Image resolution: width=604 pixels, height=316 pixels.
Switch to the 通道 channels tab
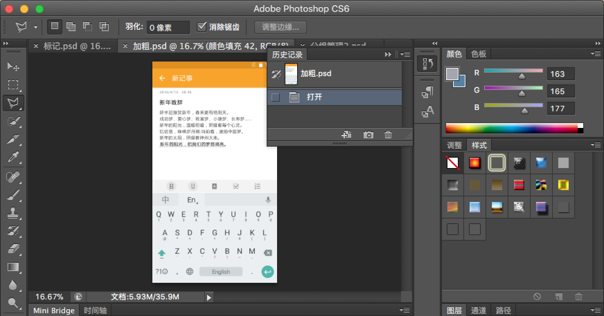tap(479, 310)
